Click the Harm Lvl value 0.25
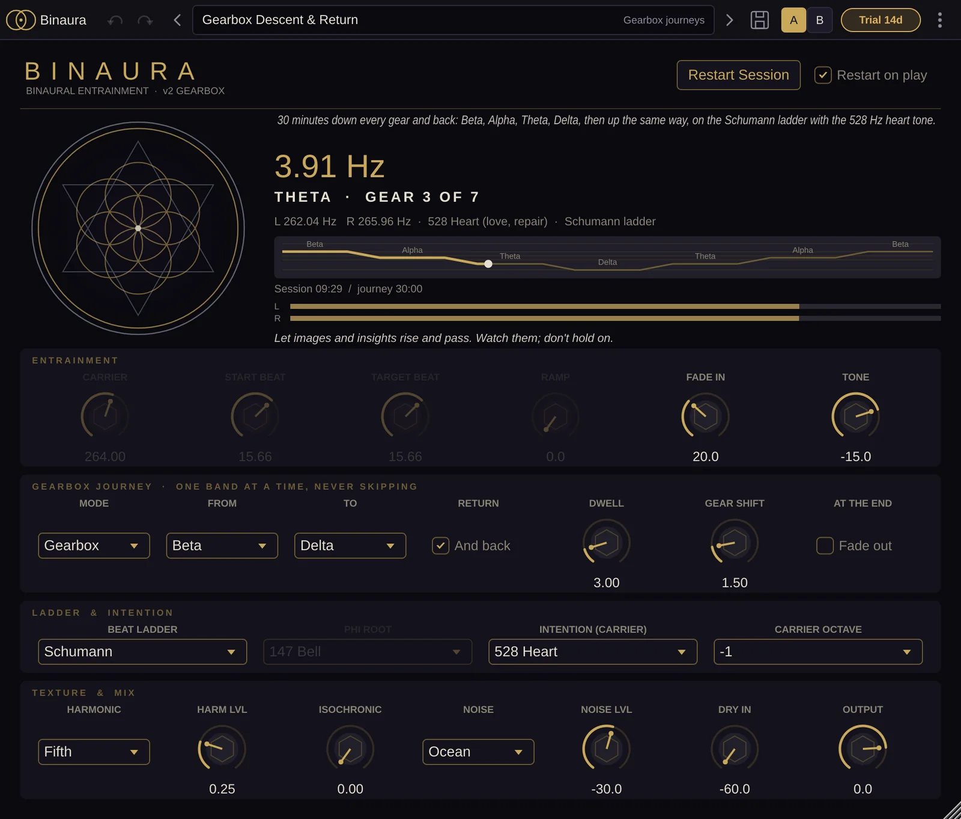 (222, 789)
